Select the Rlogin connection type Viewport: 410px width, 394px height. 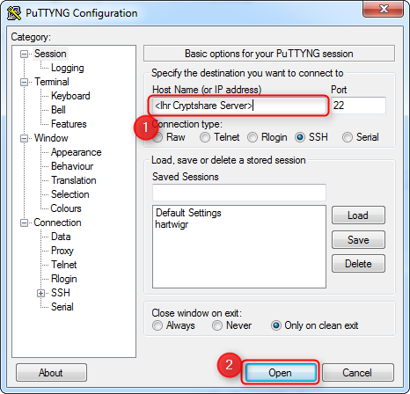[253, 137]
